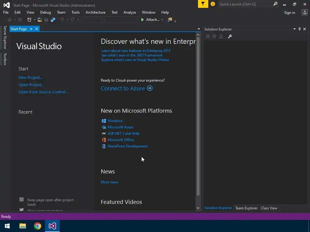
Task: Open File Explorer from the taskbar
Action: click(22, 226)
